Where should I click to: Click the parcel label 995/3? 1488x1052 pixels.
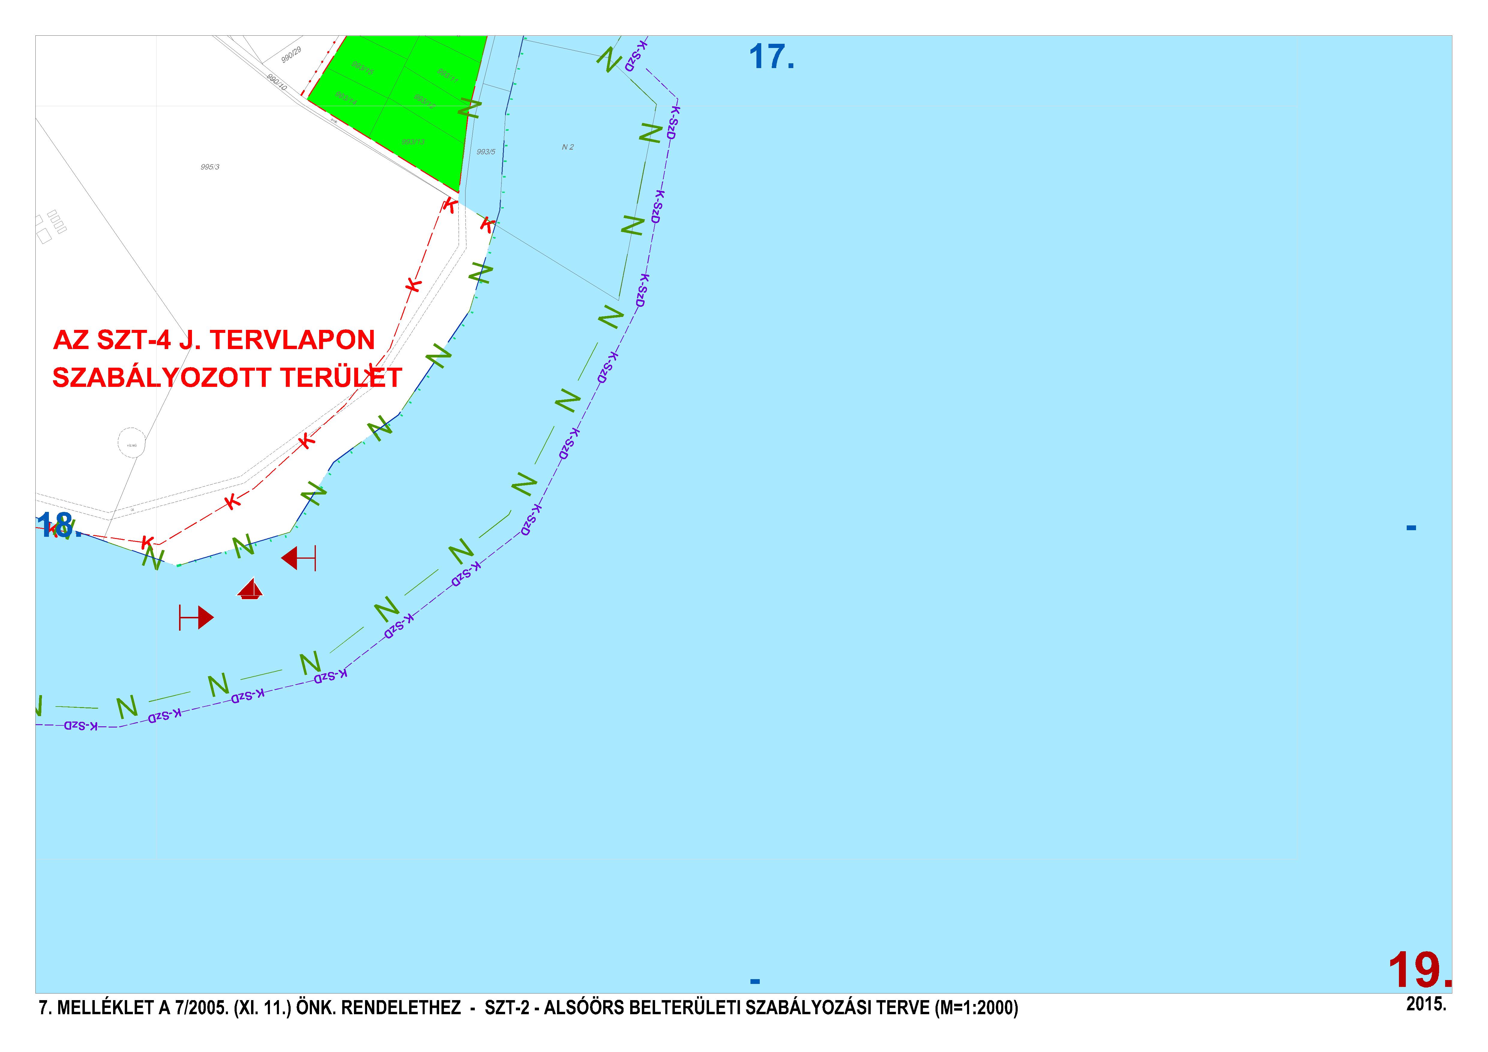(x=210, y=167)
